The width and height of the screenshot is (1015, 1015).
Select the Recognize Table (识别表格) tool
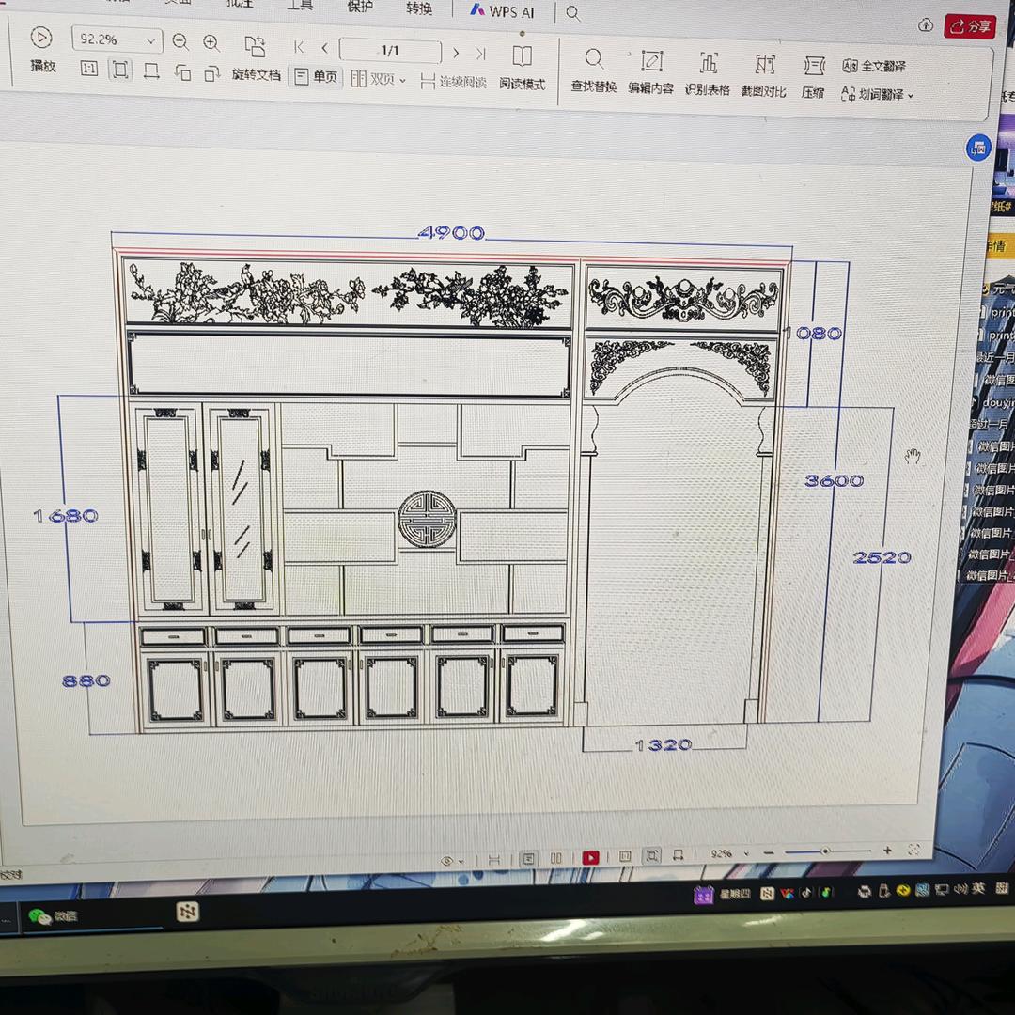point(709,64)
